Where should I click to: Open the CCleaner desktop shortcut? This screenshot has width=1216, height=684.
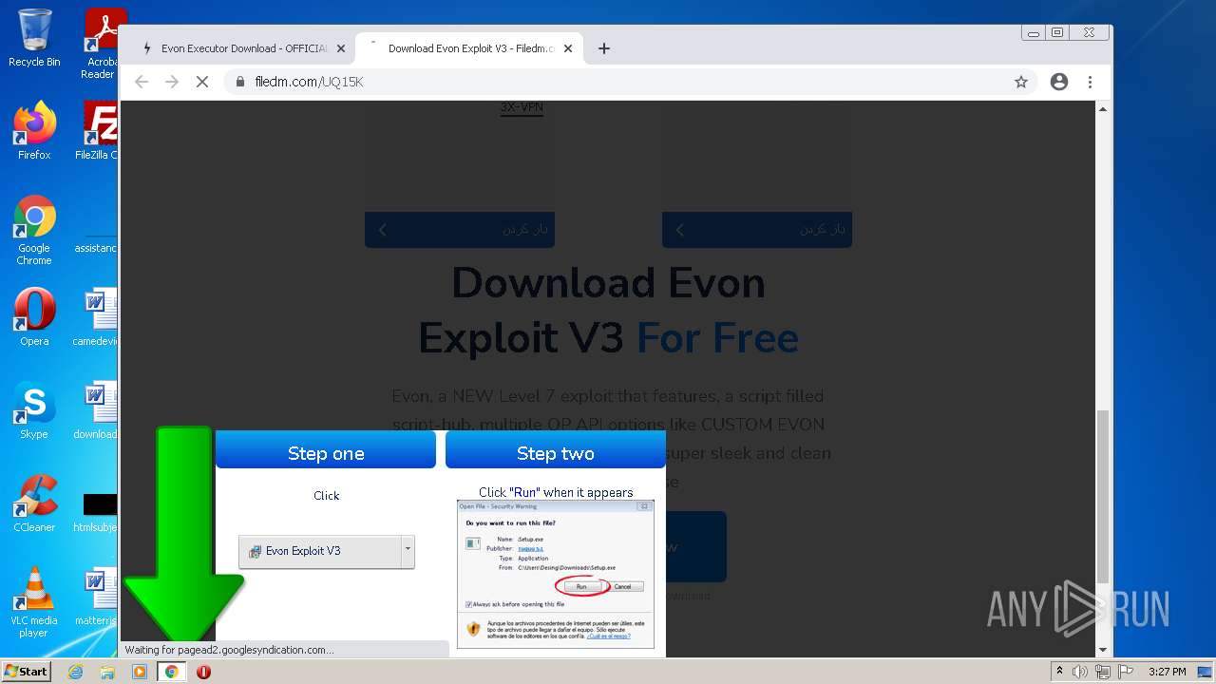34,503
